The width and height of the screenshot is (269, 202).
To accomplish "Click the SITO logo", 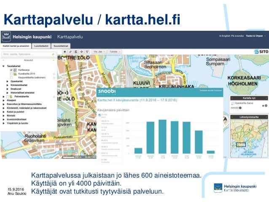I will 261,51.
